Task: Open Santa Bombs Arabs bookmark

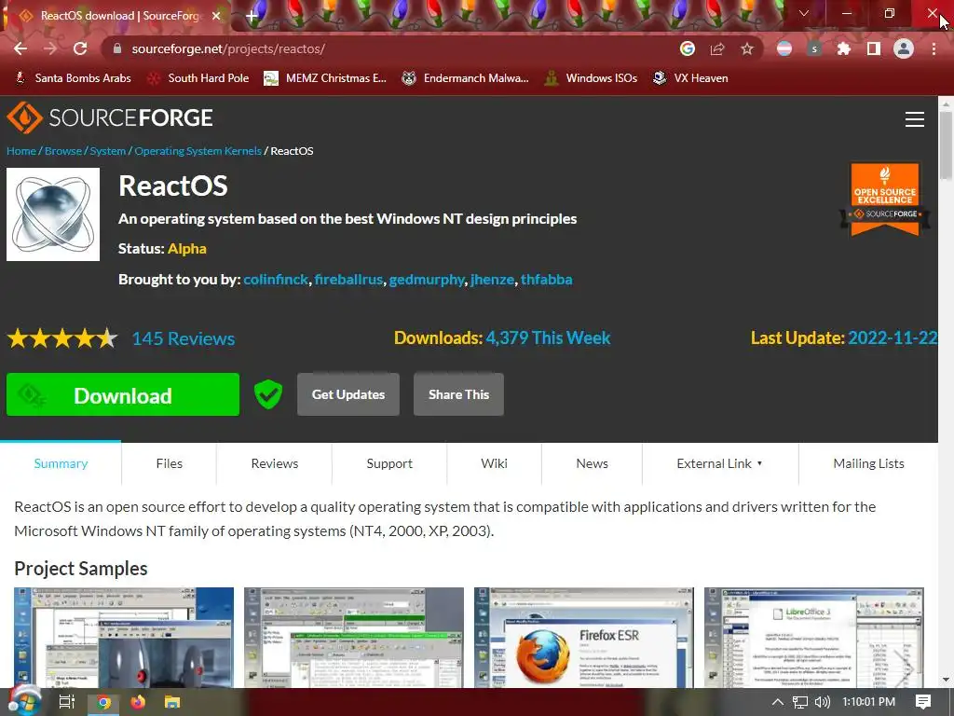Action: pyautogui.click(x=73, y=78)
